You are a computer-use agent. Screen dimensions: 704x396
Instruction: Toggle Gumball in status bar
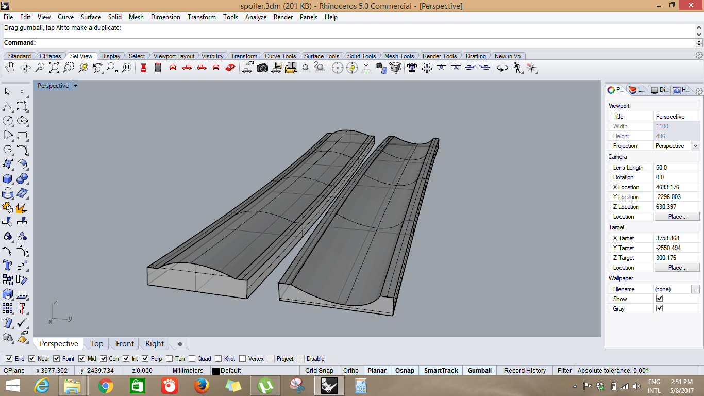coord(479,370)
